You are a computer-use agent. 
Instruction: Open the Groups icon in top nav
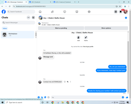point(89,12)
